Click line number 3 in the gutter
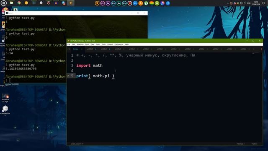The height and width of the screenshot is (151, 268). pos(72,65)
